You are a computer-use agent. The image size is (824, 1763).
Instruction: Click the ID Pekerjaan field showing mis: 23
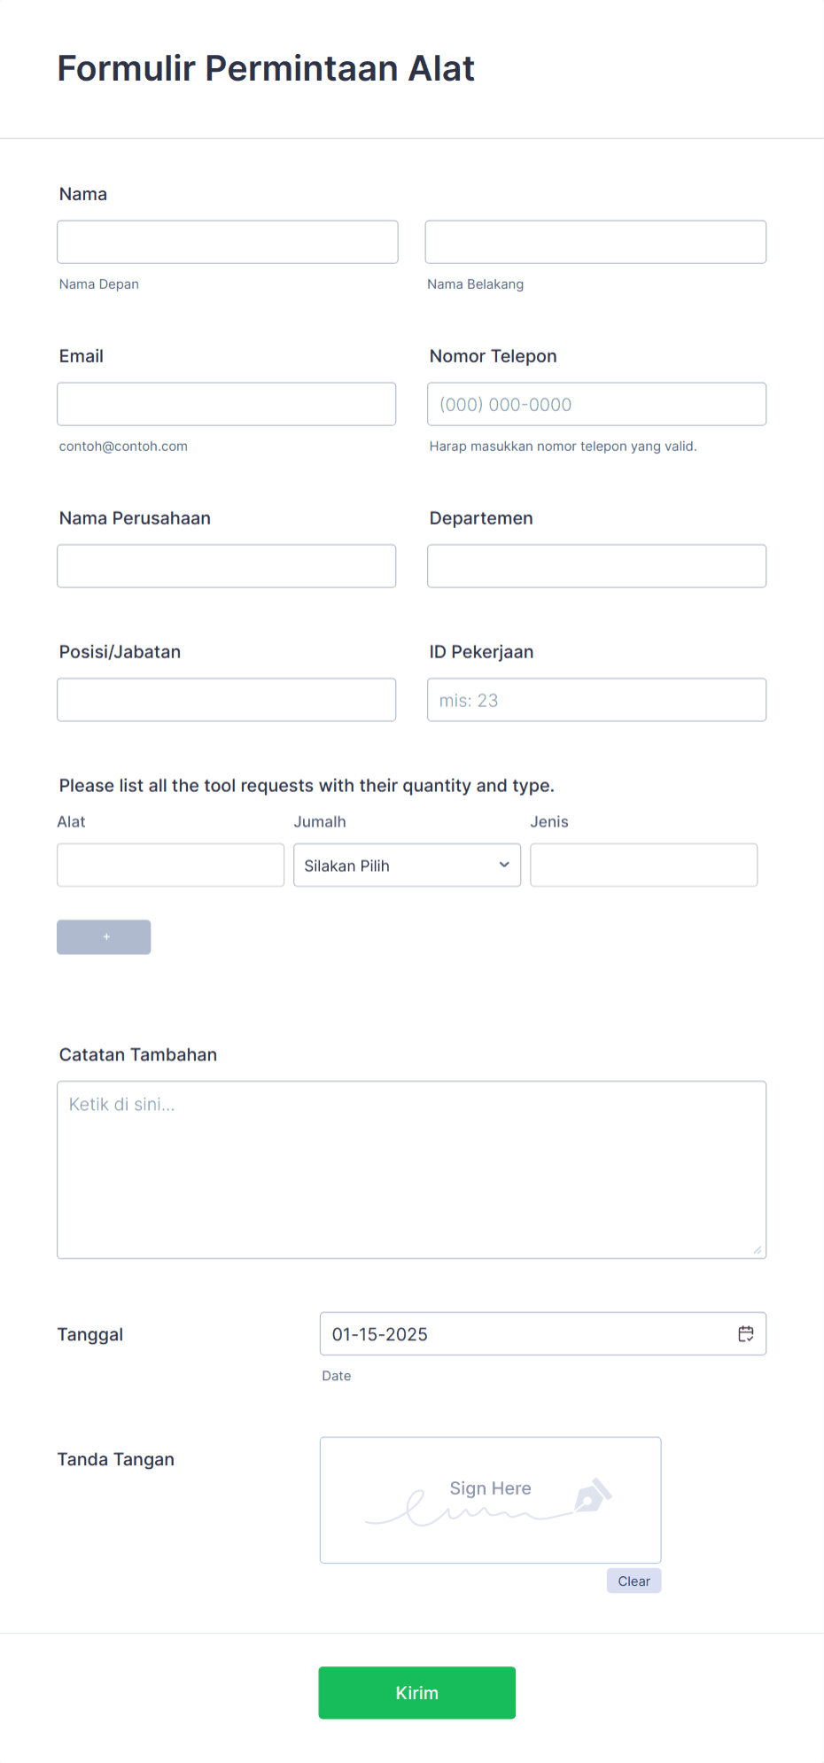595,699
